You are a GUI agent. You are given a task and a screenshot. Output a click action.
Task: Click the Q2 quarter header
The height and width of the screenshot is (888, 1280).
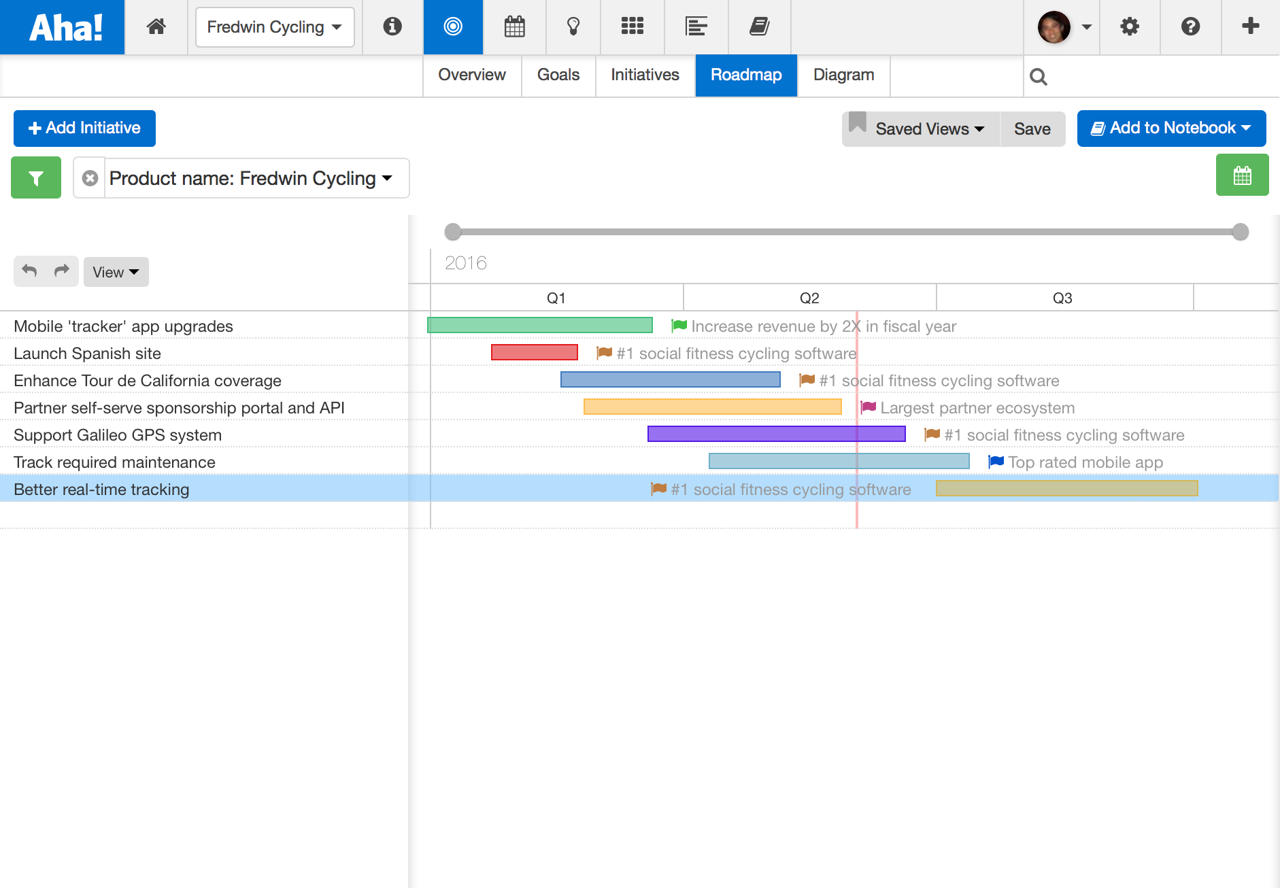(x=809, y=298)
